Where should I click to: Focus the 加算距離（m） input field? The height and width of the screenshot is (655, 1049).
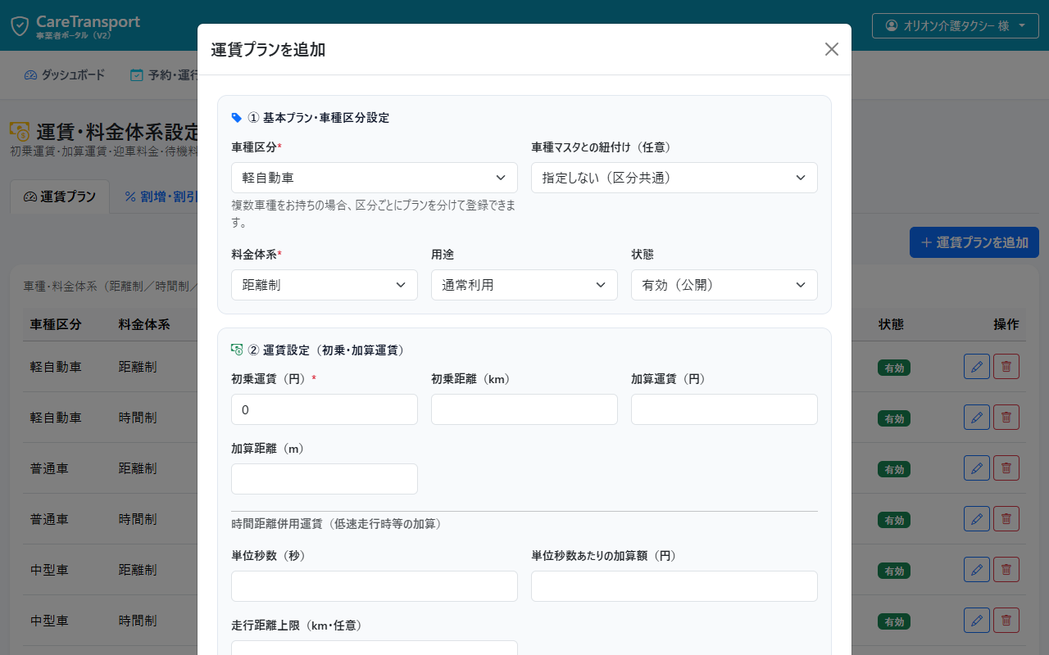click(x=325, y=479)
